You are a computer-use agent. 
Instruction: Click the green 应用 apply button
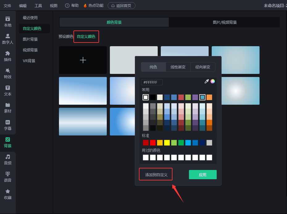(202, 175)
